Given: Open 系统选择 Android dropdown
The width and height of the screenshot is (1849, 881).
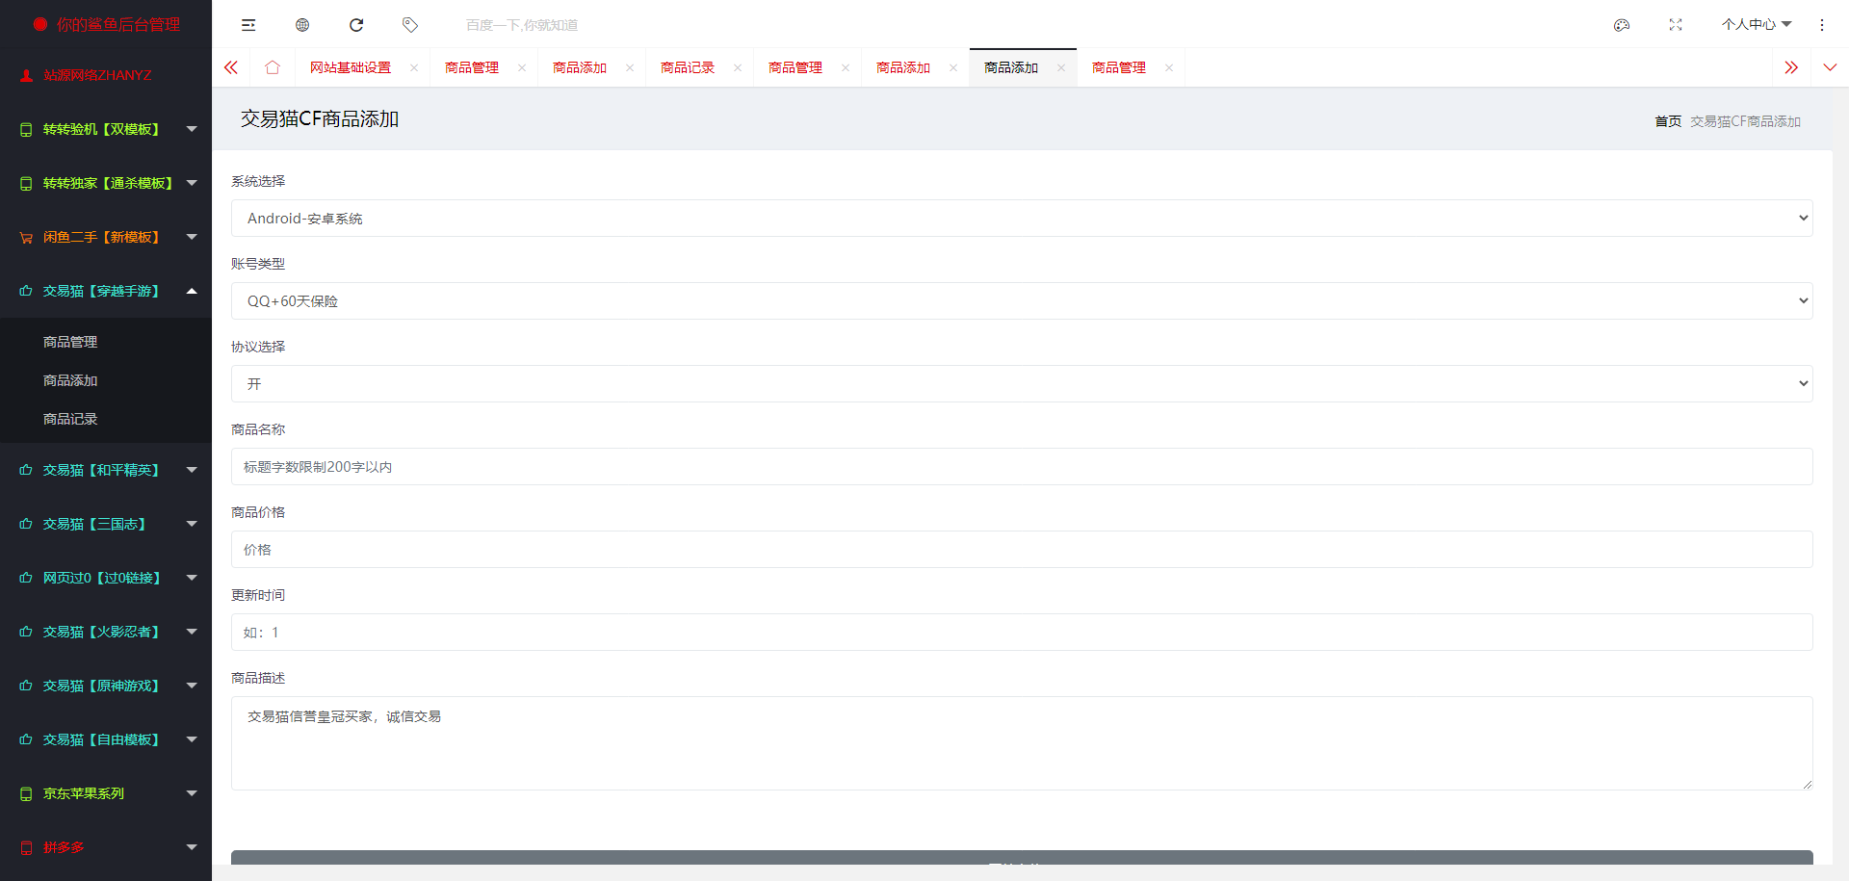Looking at the screenshot, I should pos(1022,219).
